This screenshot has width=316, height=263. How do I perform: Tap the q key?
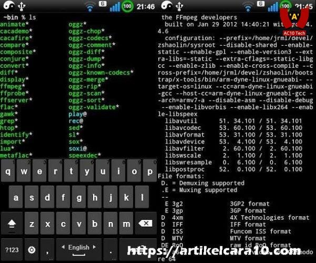point(8,171)
